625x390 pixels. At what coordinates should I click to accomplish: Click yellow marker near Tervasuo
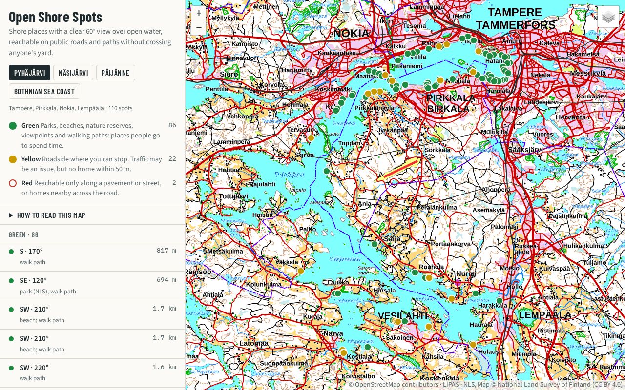[x=311, y=138]
